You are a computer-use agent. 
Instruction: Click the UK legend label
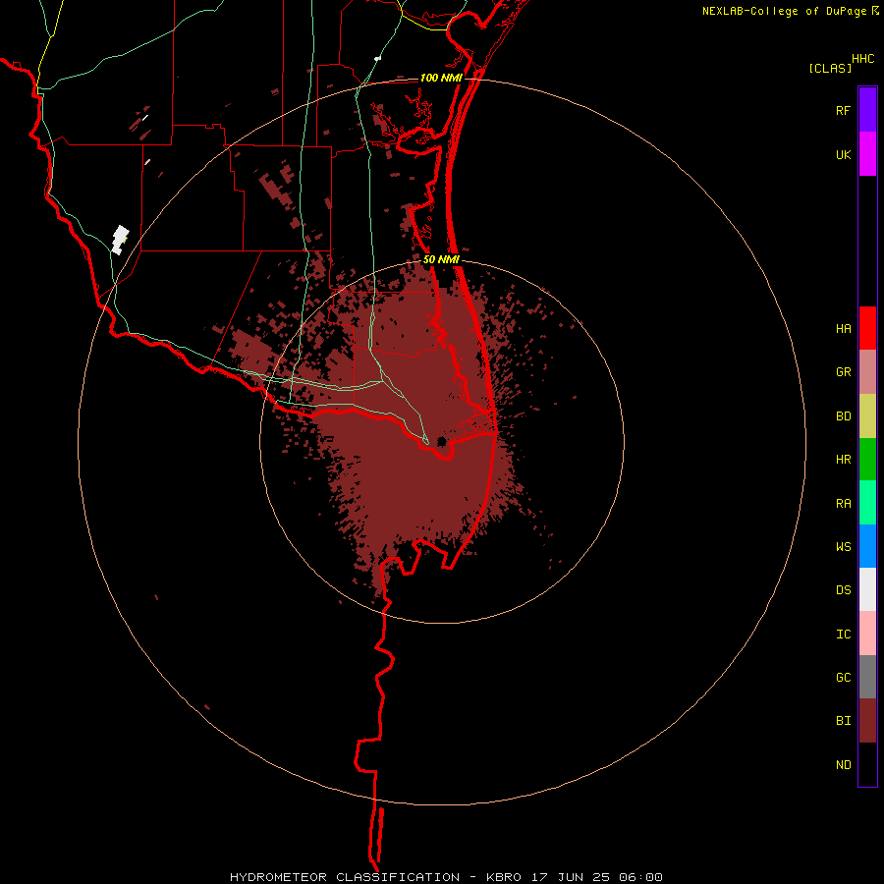tap(843, 154)
